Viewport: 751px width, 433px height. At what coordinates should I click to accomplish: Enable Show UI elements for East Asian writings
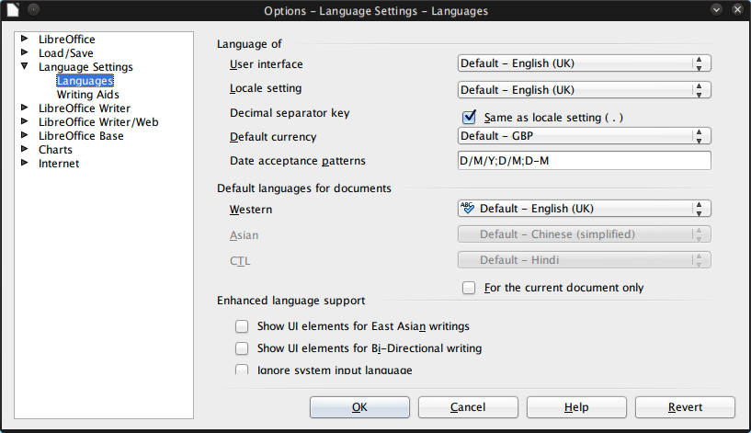pos(242,326)
